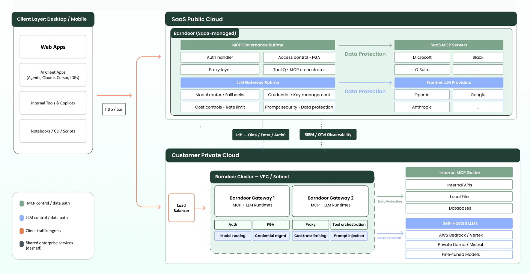Select the MCP Governance Rutime header bar
This screenshot has height=274, width=530.
[258, 45]
